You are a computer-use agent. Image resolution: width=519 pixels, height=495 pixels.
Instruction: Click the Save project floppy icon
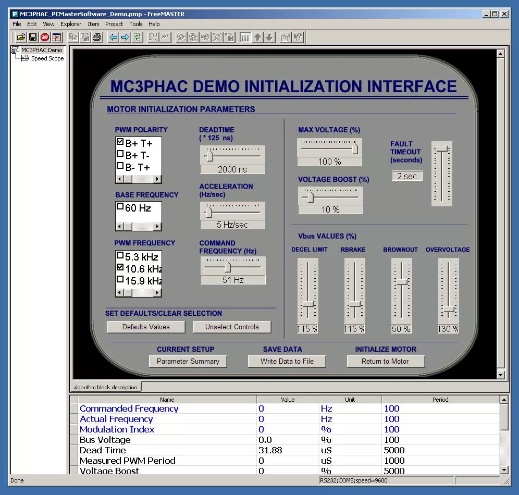click(33, 38)
